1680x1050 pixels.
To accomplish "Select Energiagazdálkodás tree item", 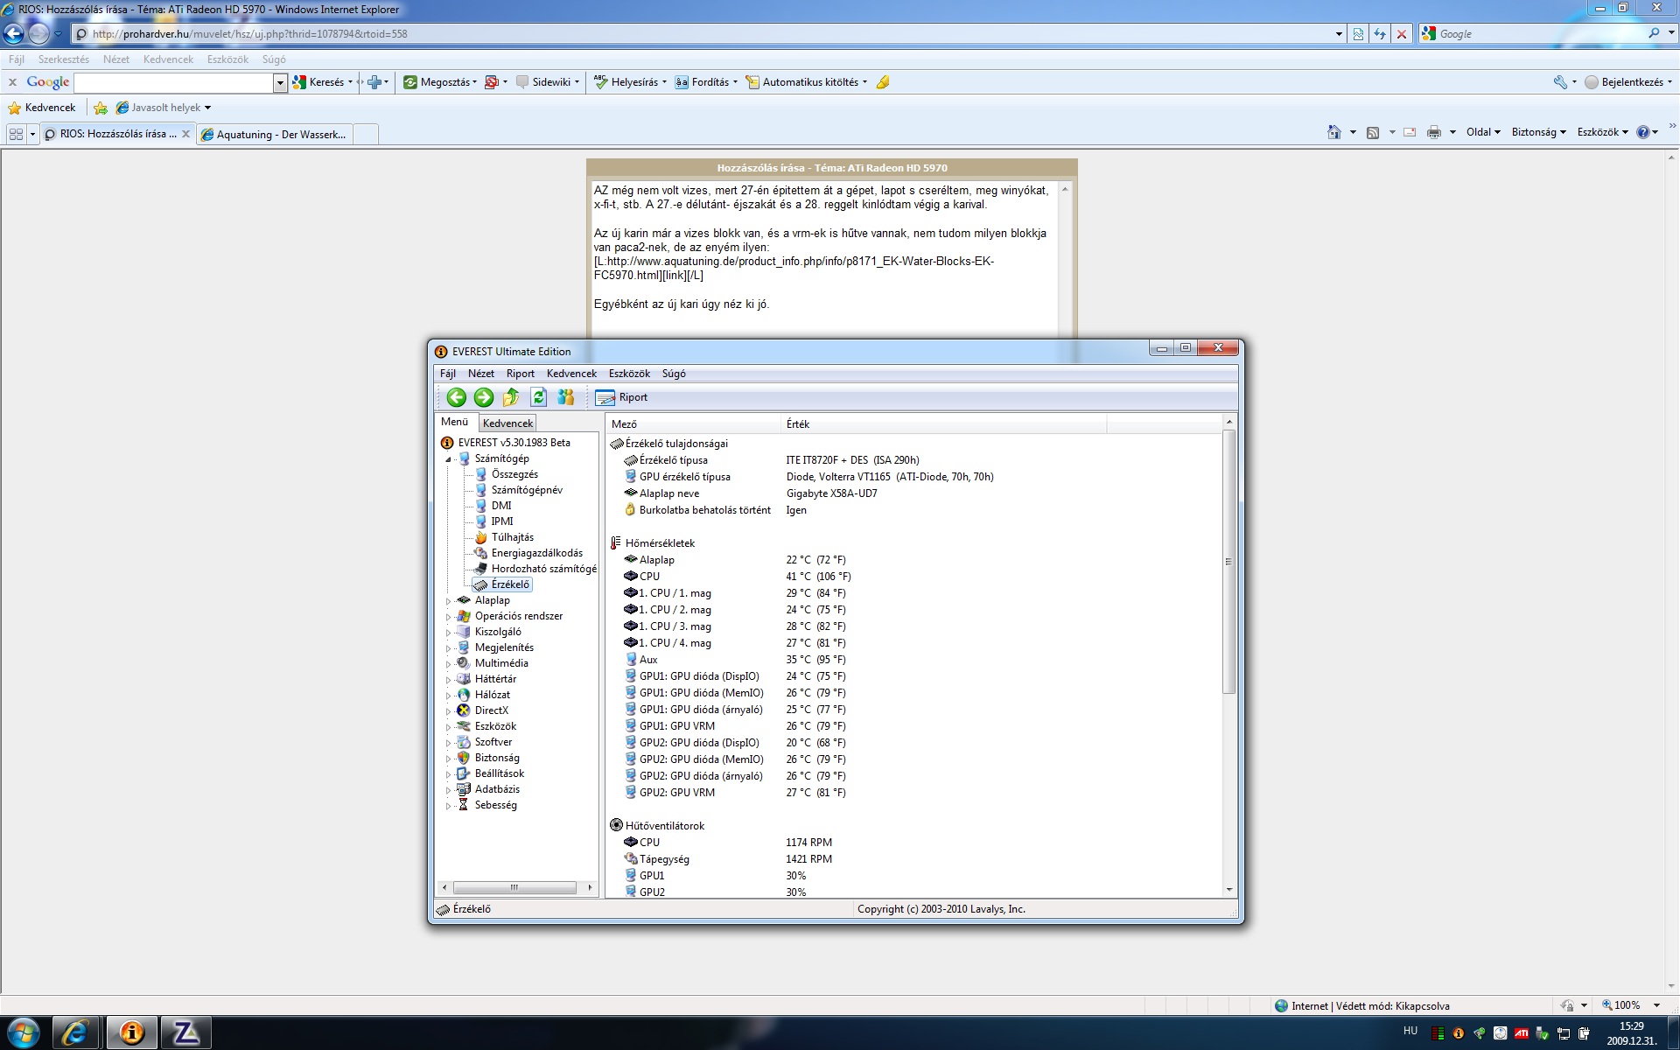I will coord(537,553).
